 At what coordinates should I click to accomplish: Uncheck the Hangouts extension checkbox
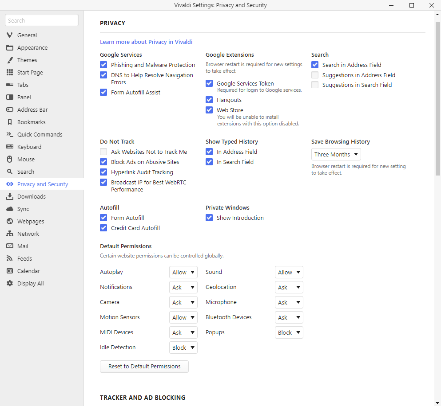(209, 100)
